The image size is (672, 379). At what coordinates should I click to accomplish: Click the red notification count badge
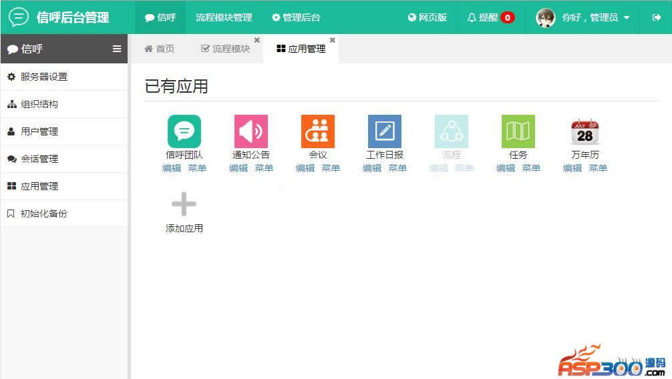tap(508, 17)
